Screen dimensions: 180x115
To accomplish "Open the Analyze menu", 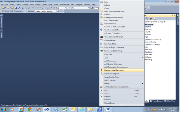I will pos(79,5).
